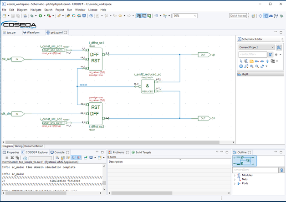286x202 pixels.
Task: Click the zoom to fit palette icon
Action: point(246,66)
